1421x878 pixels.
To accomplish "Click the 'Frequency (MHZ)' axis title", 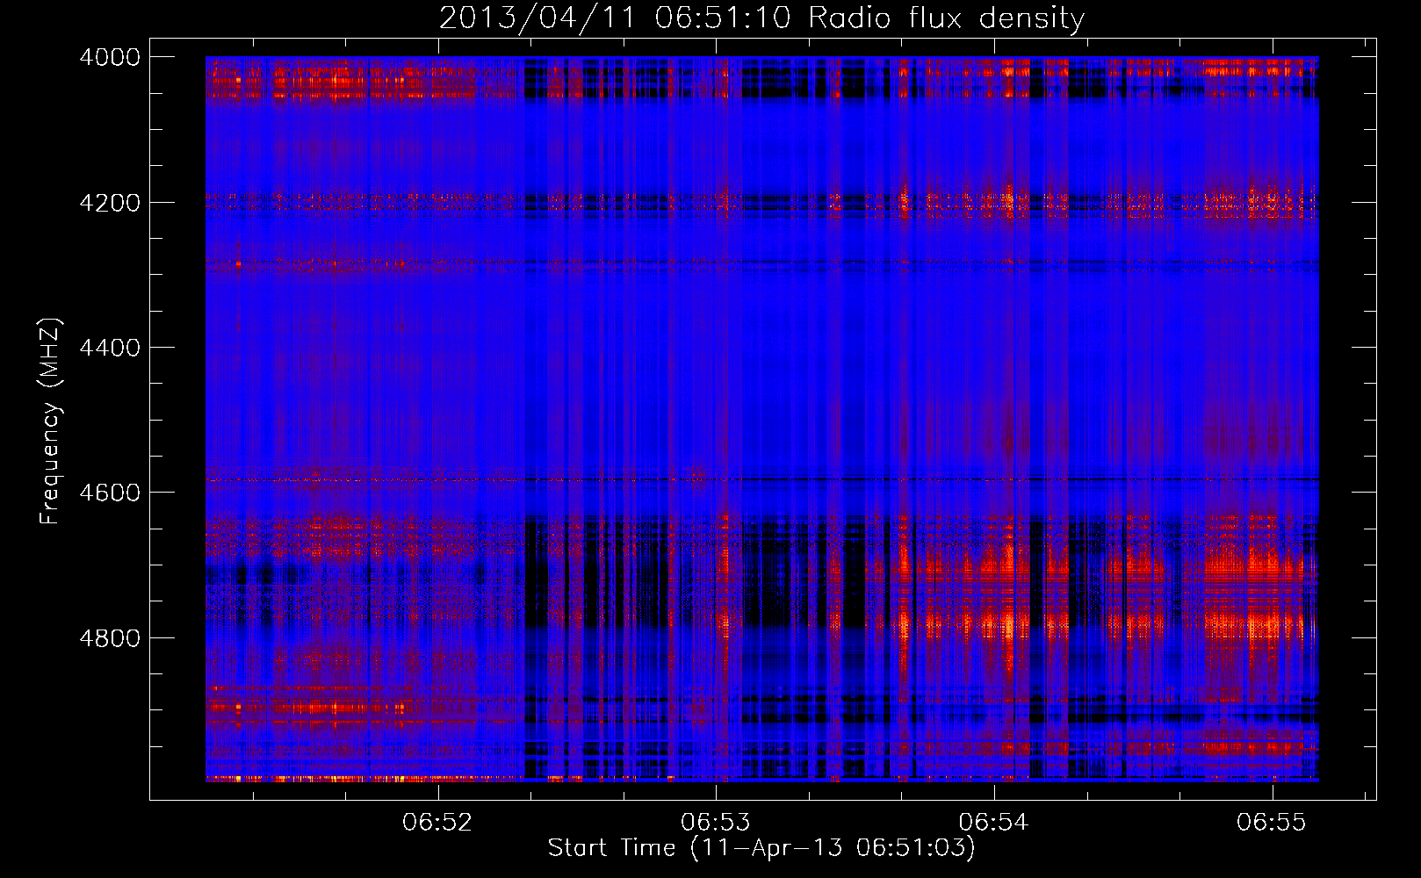I will 51,421.
